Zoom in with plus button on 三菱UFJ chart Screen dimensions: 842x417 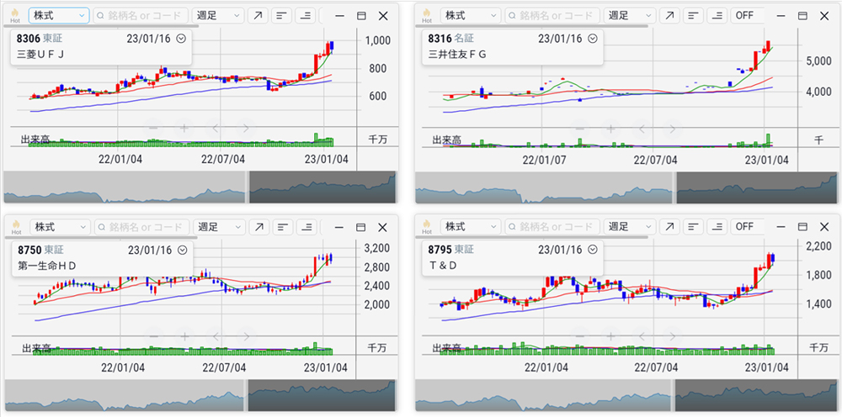point(184,128)
